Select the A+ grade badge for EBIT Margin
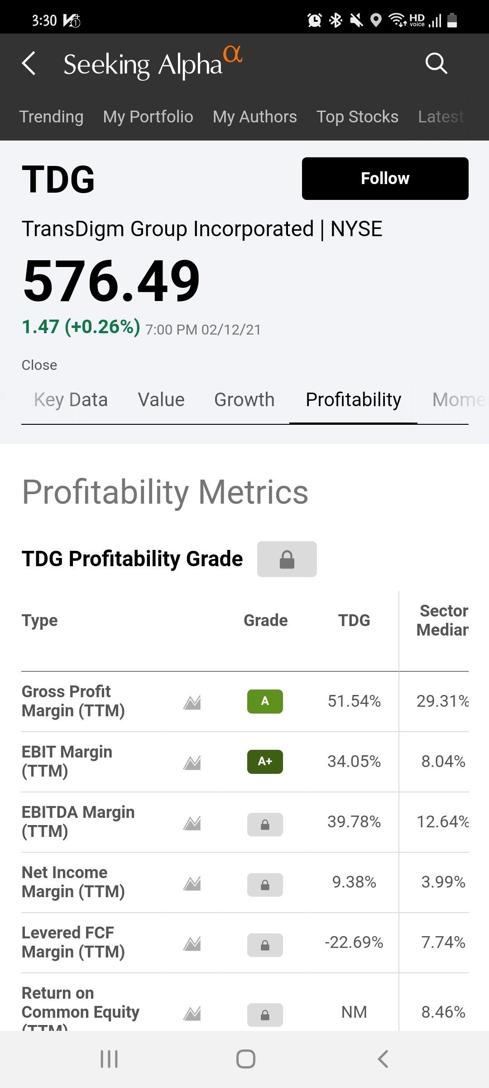489x1088 pixels. [265, 762]
